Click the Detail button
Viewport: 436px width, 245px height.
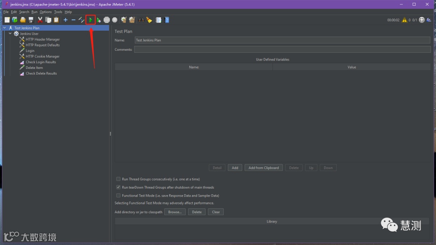217,168
